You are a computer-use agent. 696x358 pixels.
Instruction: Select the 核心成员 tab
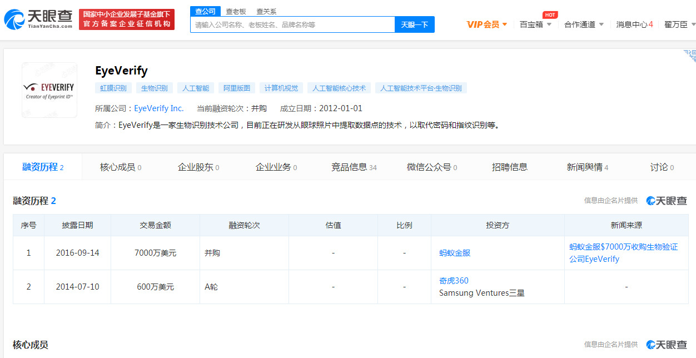(121, 167)
